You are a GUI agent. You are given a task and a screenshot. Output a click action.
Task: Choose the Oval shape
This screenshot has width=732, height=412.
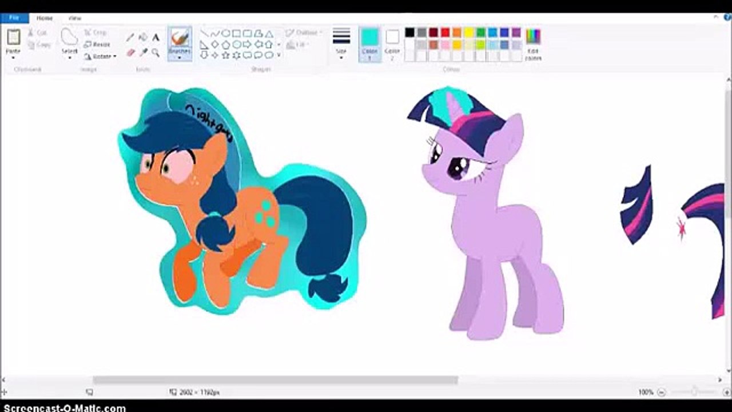point(226,34)
